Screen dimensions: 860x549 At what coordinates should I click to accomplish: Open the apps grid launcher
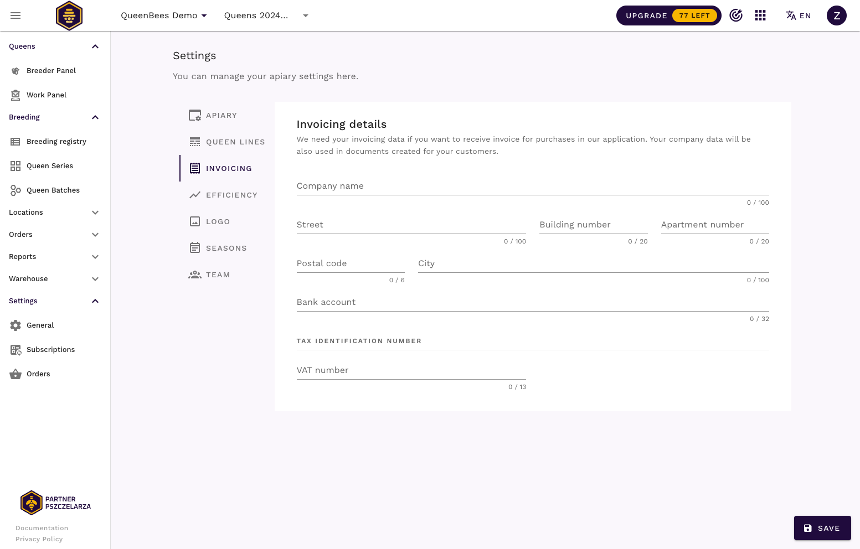coord(760,15)
